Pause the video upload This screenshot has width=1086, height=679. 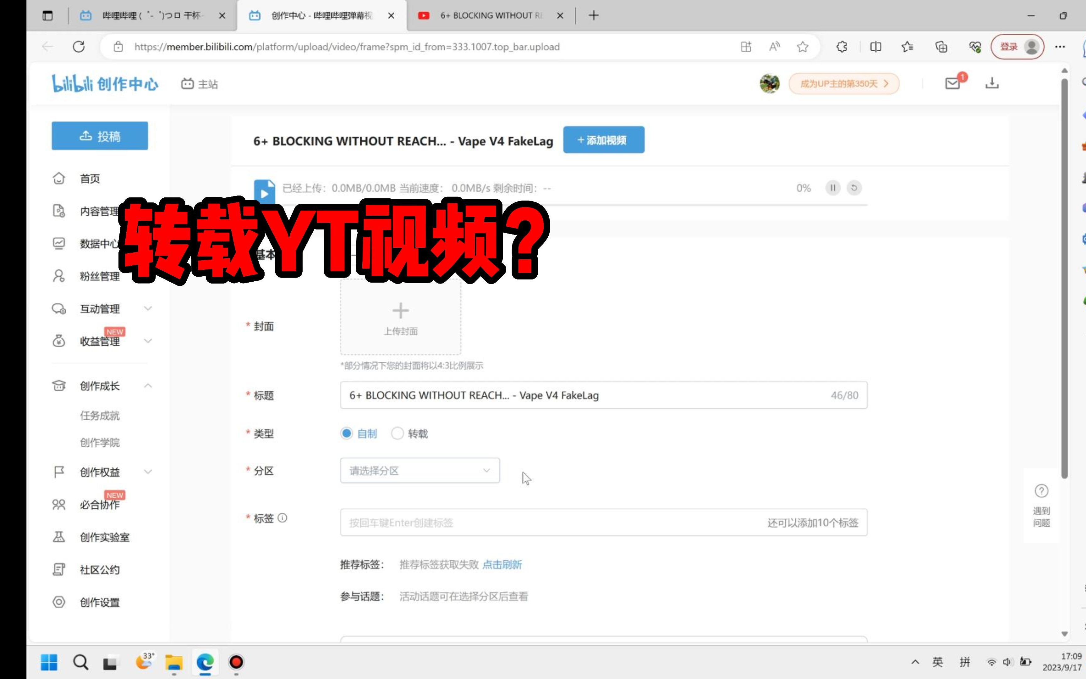click(x=832, y=188)
